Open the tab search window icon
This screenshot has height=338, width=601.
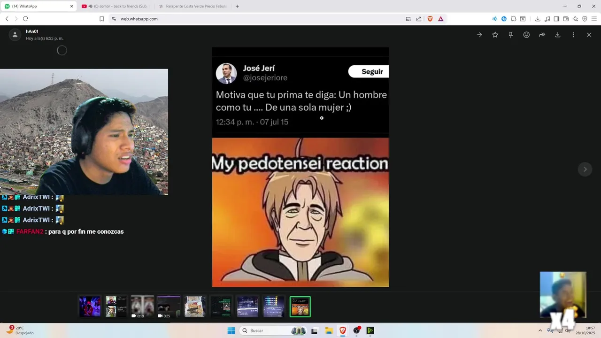(523, 19)
